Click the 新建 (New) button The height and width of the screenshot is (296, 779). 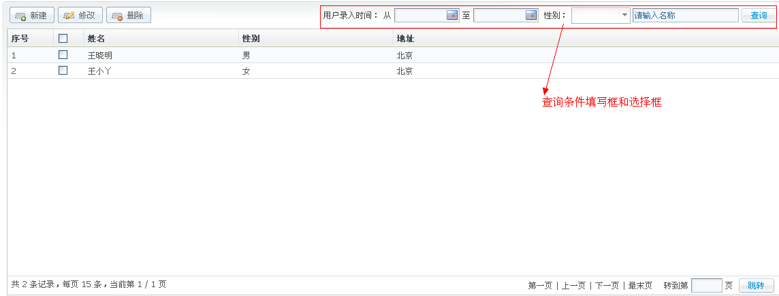click(31, 16)
